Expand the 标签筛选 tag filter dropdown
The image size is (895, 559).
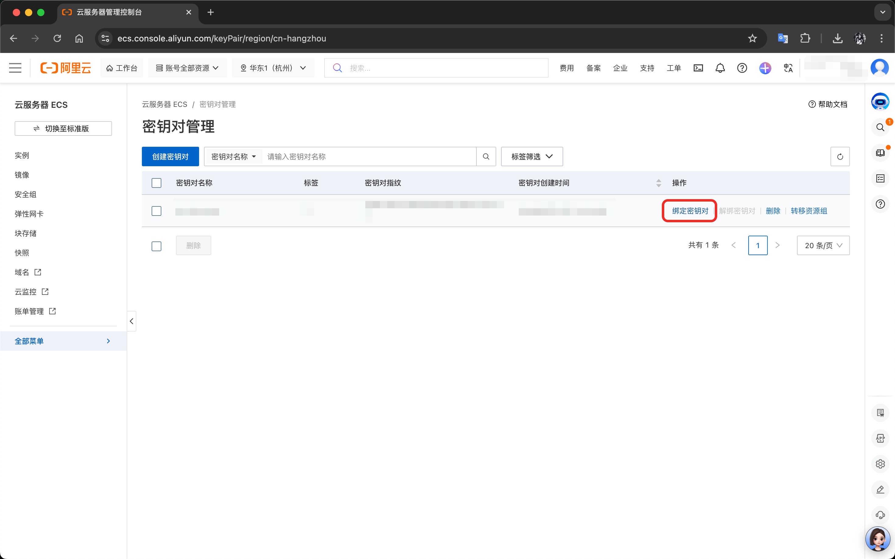click(x=532, y=157)
